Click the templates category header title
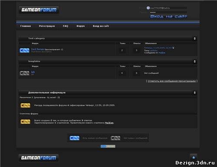The height and width of the screenshot is (167, 217). click(34, 61)
